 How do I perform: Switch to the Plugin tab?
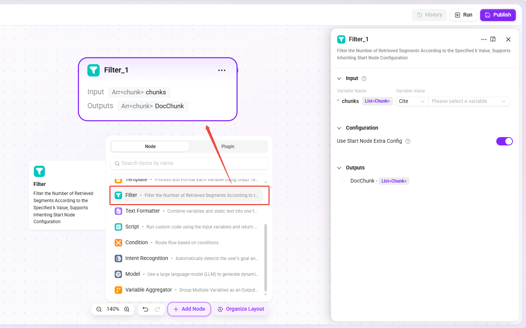pyautogui.click(x=228, y=147)
